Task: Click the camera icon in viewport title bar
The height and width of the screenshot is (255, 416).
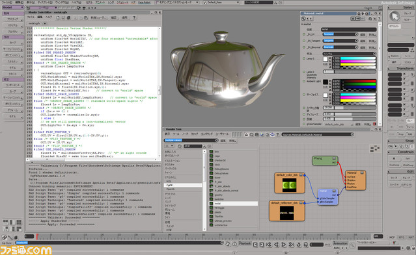Action: click(x=78, y=8)
